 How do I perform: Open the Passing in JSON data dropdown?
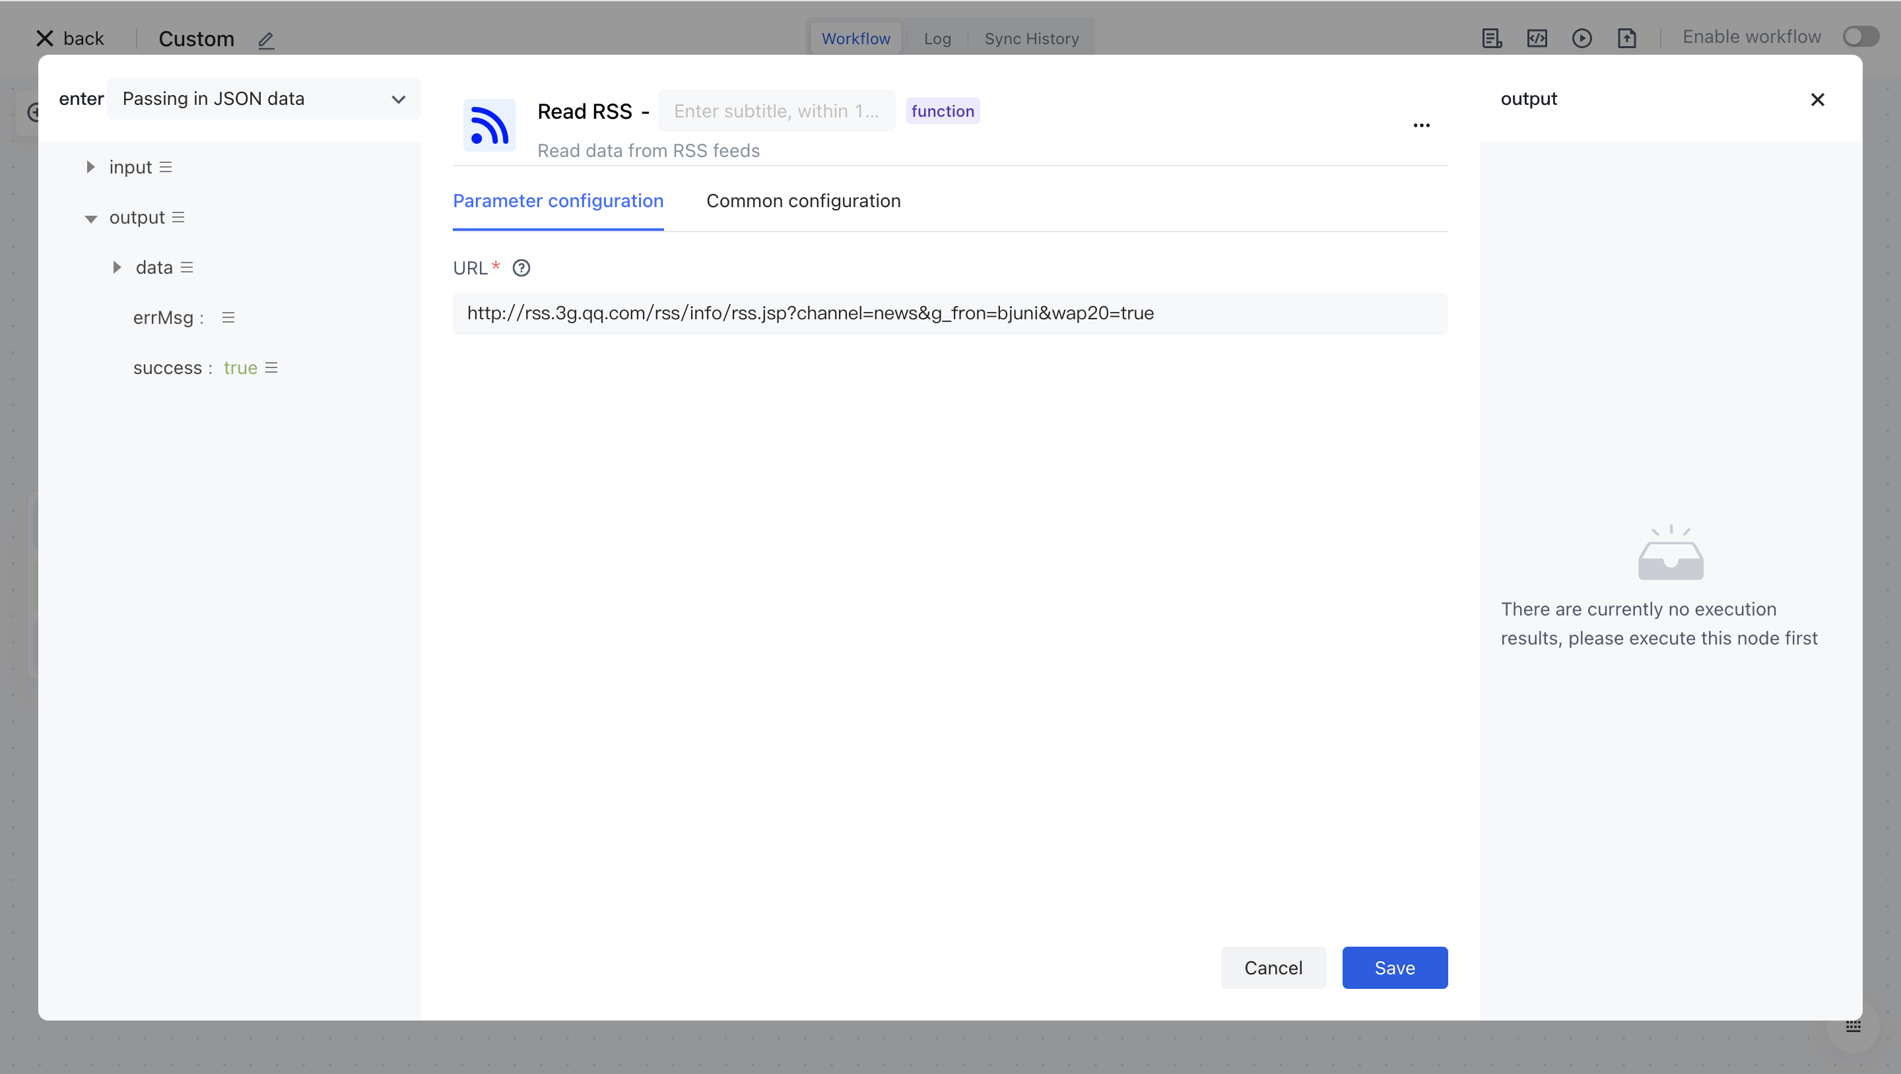click(x=263, y=99)
